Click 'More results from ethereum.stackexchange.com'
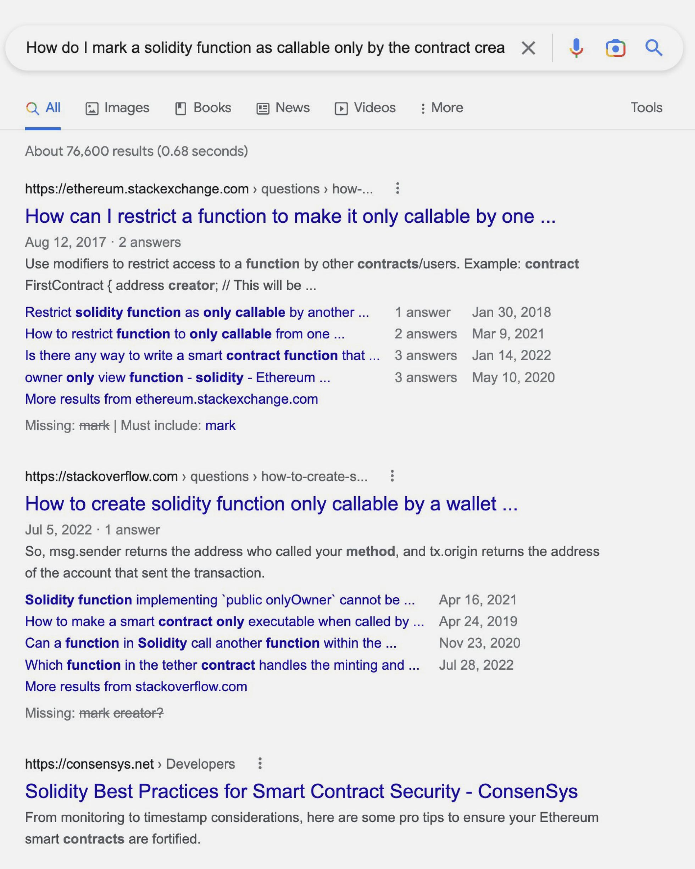The image size is (695, 869). (x=171, y=399)
